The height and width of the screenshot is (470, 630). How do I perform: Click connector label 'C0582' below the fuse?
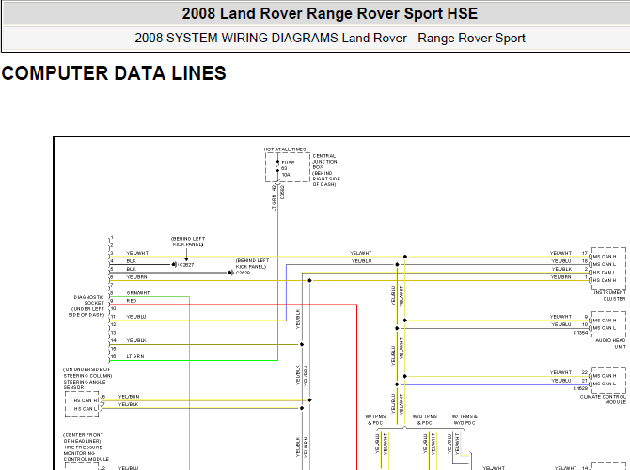pyautogui.click(x=282, y=192)
